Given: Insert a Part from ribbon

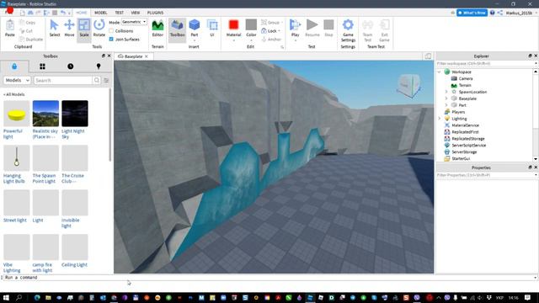Looking at the screenshot, I should coord(195,28).
